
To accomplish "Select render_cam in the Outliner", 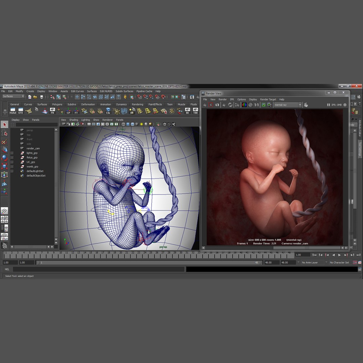I will coord(33,149).
